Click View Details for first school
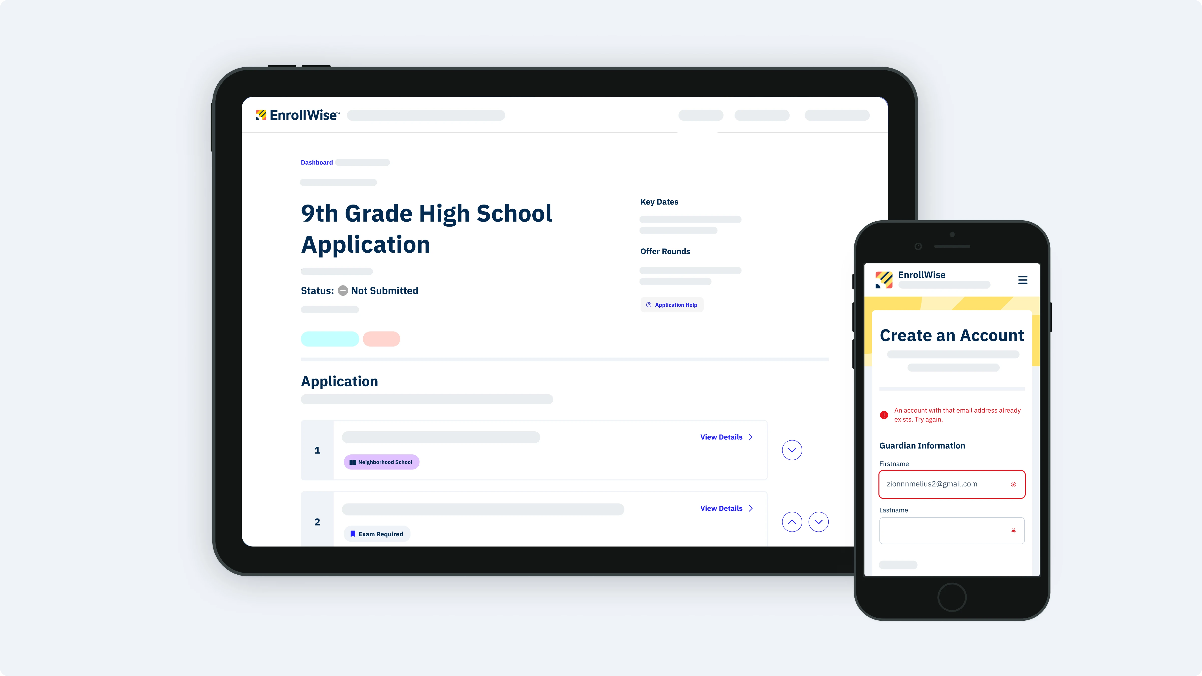 (x=726, y=437)
